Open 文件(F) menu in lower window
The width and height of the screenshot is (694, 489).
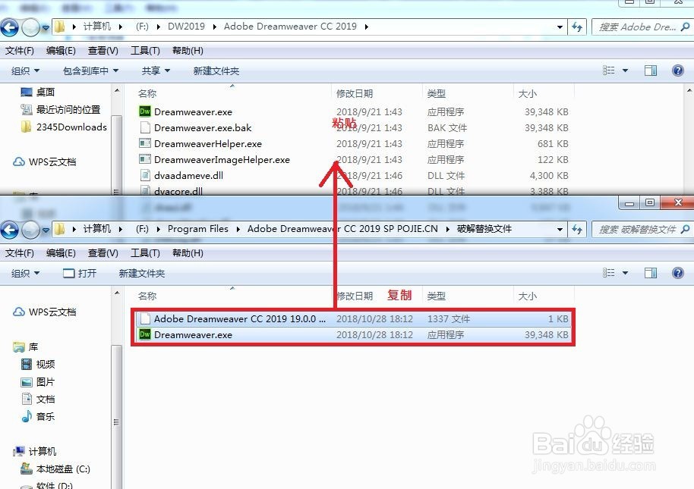point(20,253)
